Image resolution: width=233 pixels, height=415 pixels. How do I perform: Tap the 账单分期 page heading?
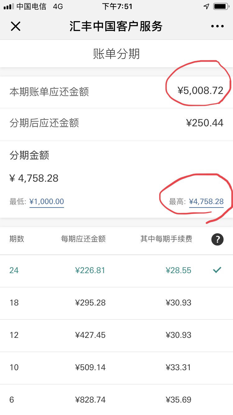(116, 54)
